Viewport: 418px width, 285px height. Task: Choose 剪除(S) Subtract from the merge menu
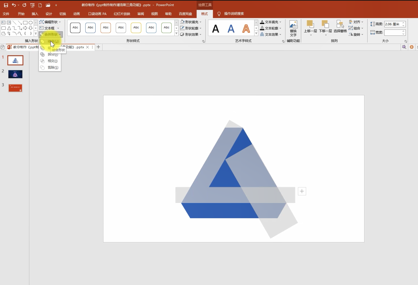[50, 68]
